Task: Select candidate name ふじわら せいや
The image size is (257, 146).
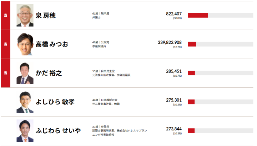Action: tap(58, 131)
